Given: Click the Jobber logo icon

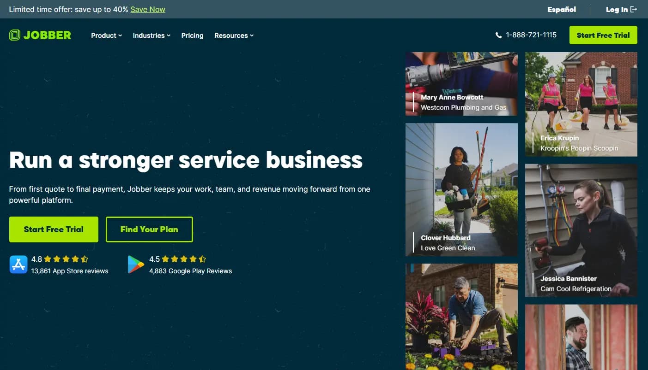Looking at the screenshot, I should pyautogui.click(x=15, y=35).
